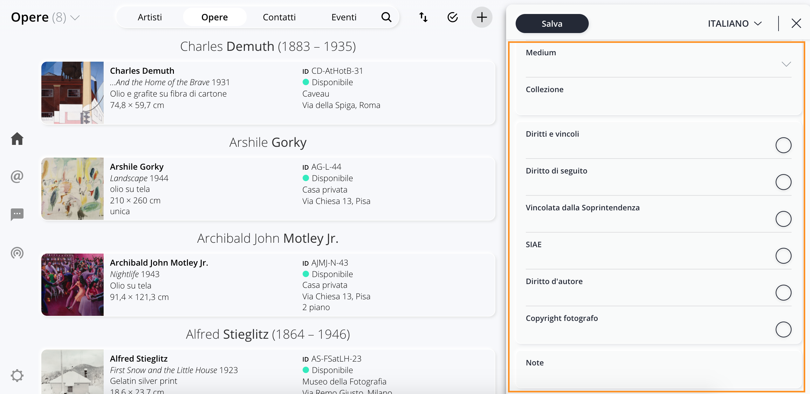Click the Alfred Stieglitz (1864 – 1946) heading
Screen dimensions: 810x394
[268, 334]
